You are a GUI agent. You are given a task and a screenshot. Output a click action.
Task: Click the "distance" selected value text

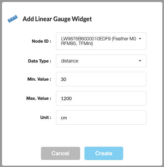pyautogui.click(x=70, y=61)
